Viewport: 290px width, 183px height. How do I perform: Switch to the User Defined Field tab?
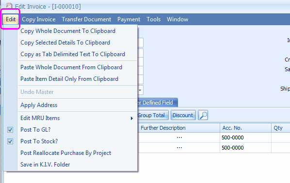tap(158, 103)
